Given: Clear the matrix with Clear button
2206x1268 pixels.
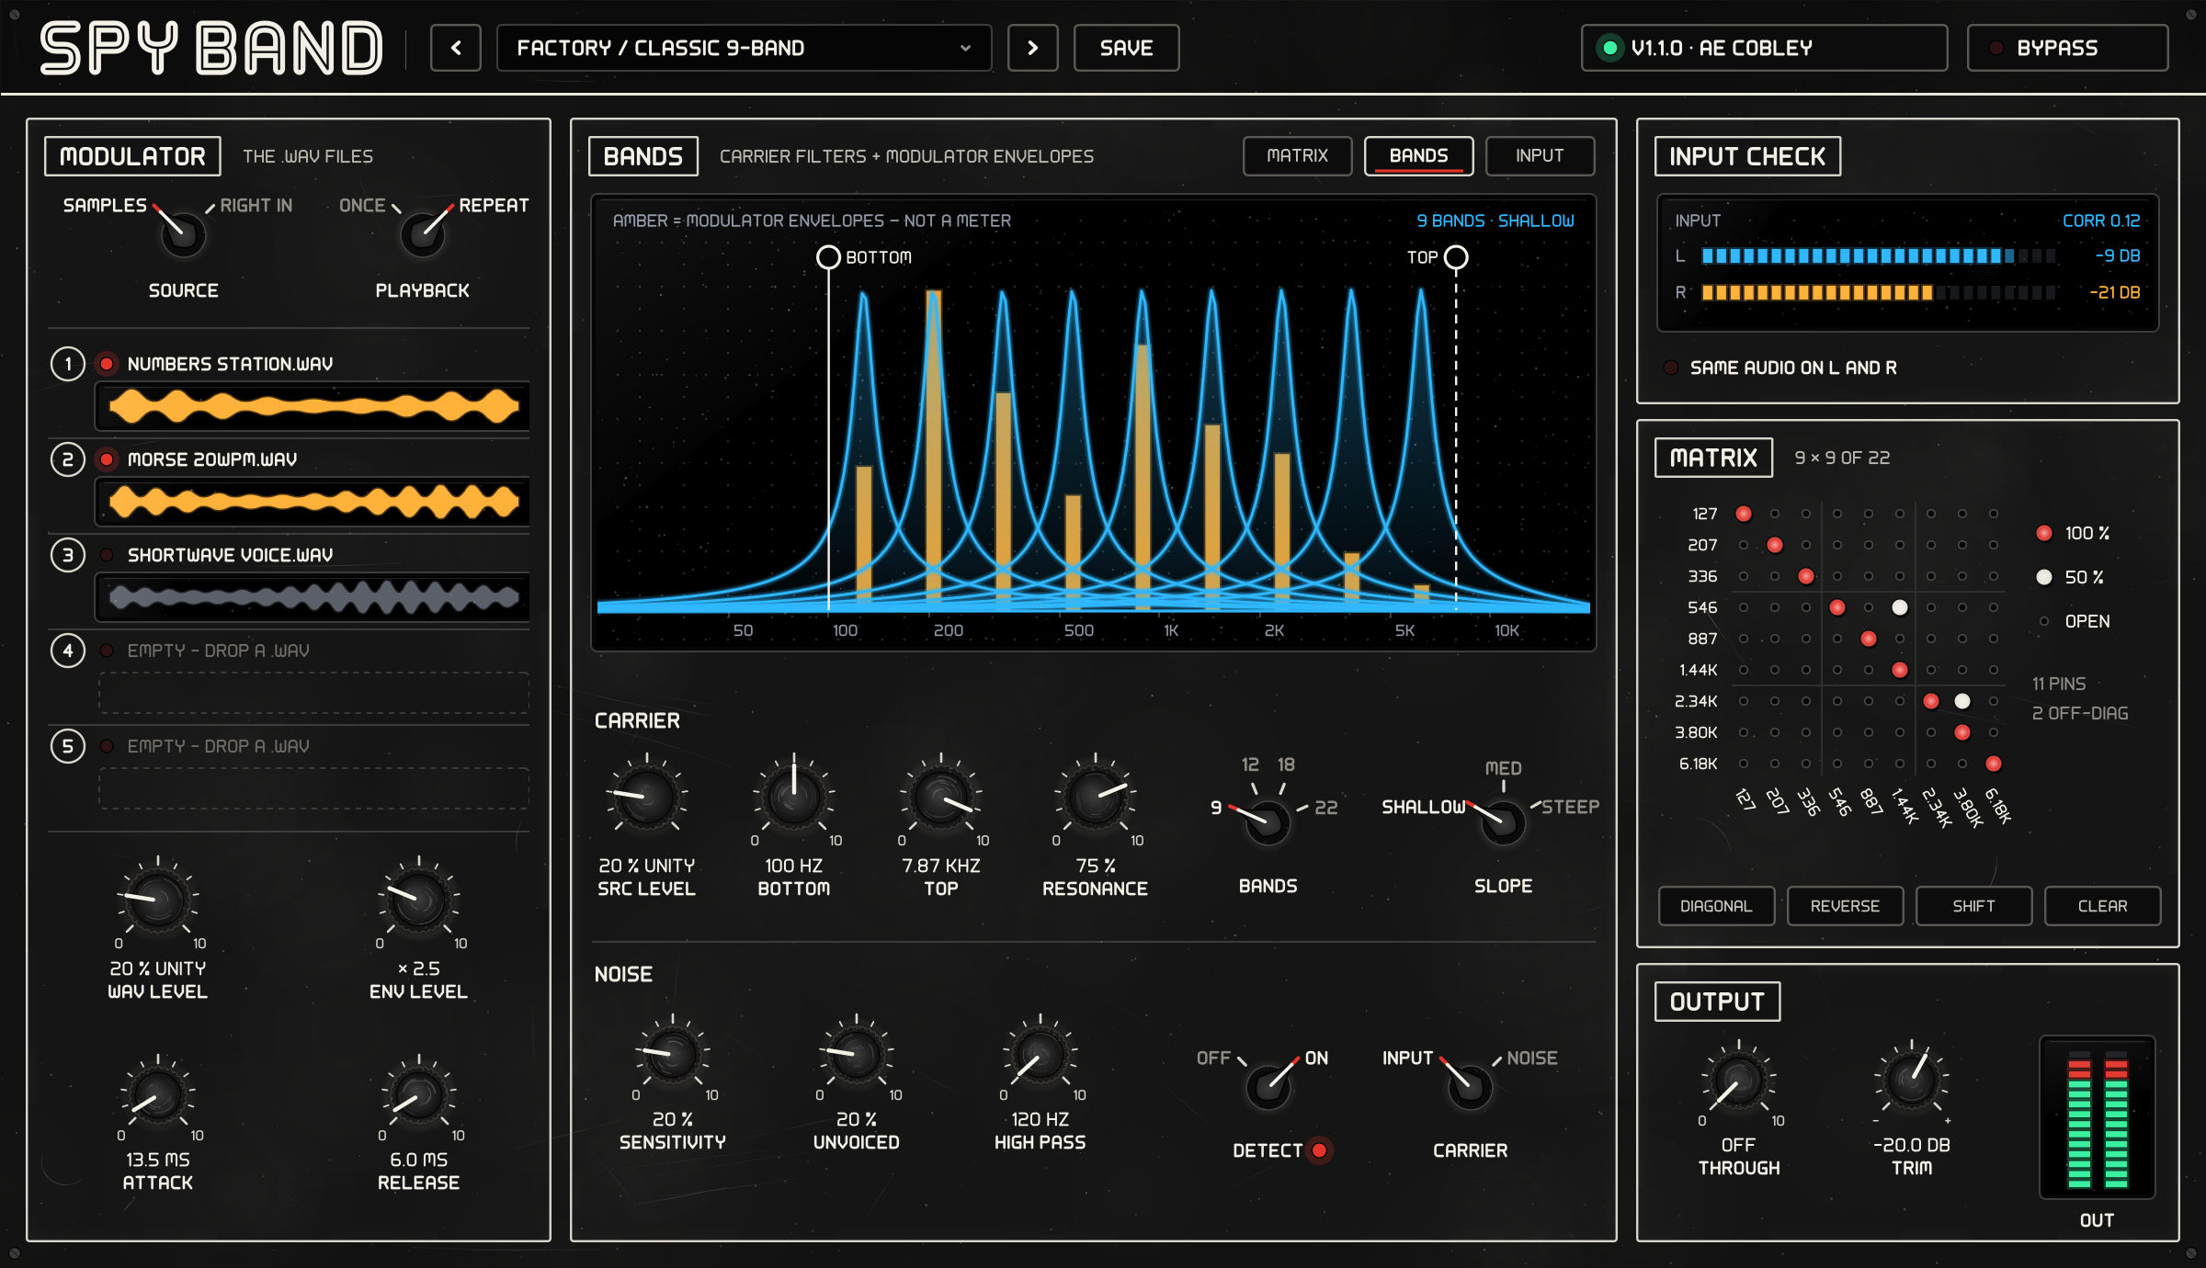Looking at the screenshot, I should click(2102, 906).
